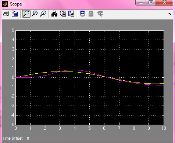Screen dimensions: 175x143
Task: Click the Autoscale binoculars icon
Action: [54, 14]
